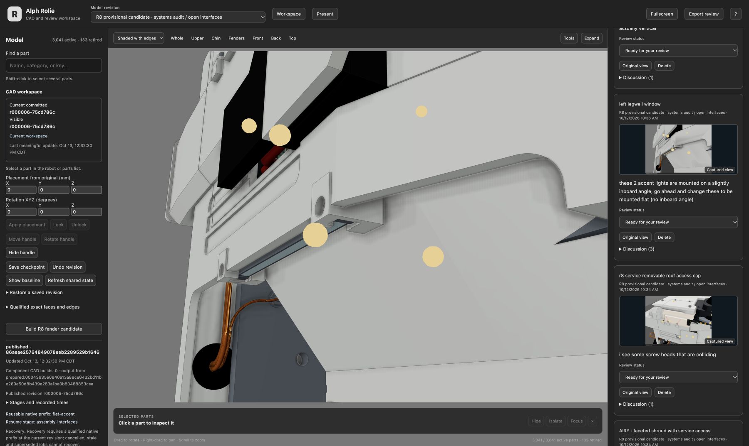Open the roof access cap captured thumbnail

pyautogui.click(x=678, y=321)
